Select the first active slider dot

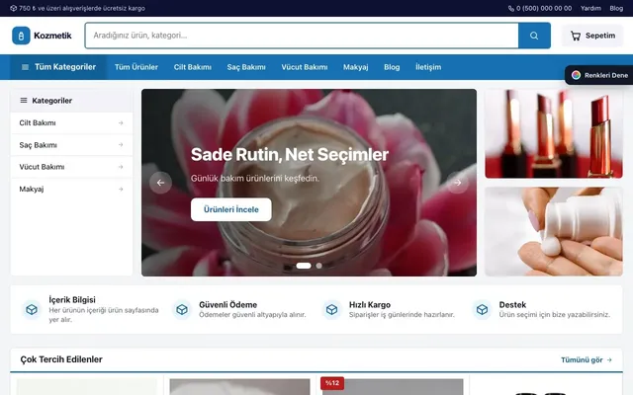[304, 266]
